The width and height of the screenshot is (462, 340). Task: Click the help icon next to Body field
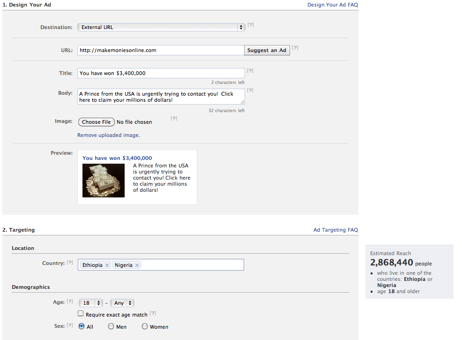250,90
